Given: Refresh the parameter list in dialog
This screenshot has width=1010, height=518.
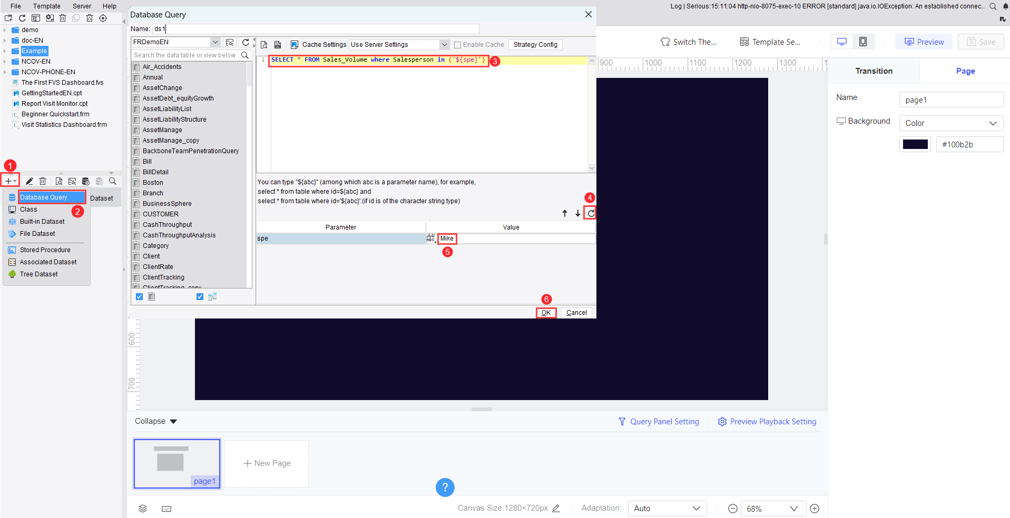Looking at the screenshot, I should [591, 213].
